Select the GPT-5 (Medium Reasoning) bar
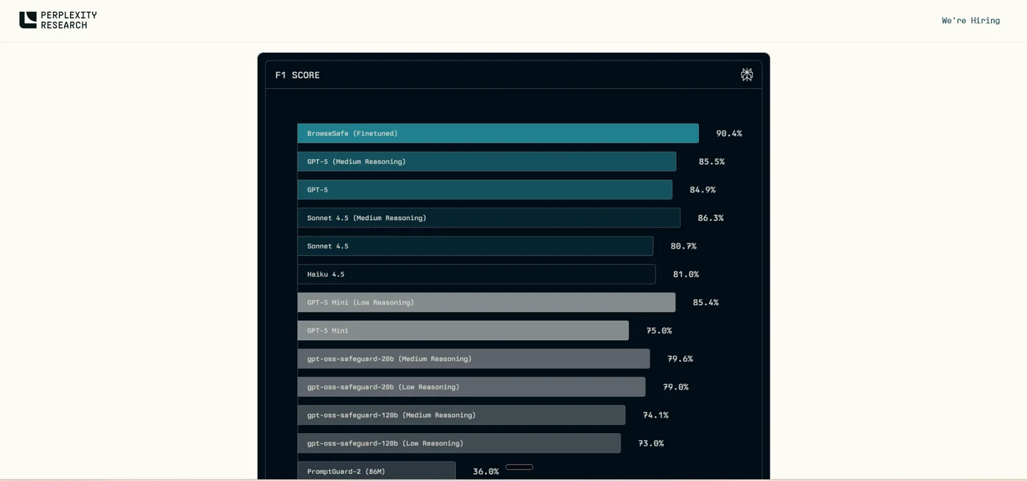Screen dimensions: 1027x481 coord(486,162)
